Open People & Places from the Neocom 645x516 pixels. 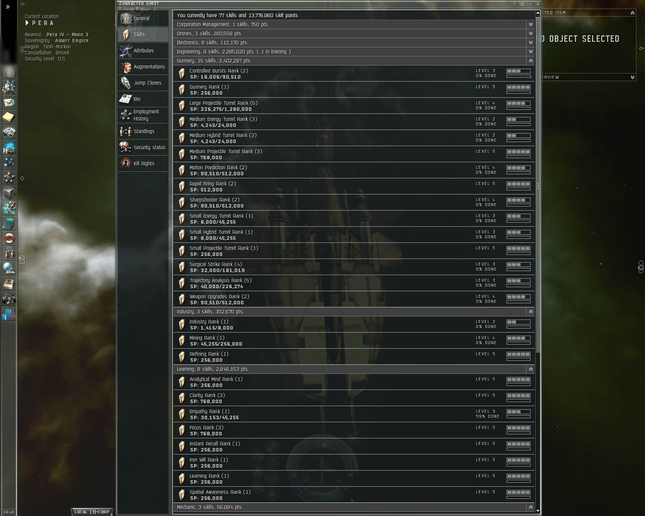(9, 87)
